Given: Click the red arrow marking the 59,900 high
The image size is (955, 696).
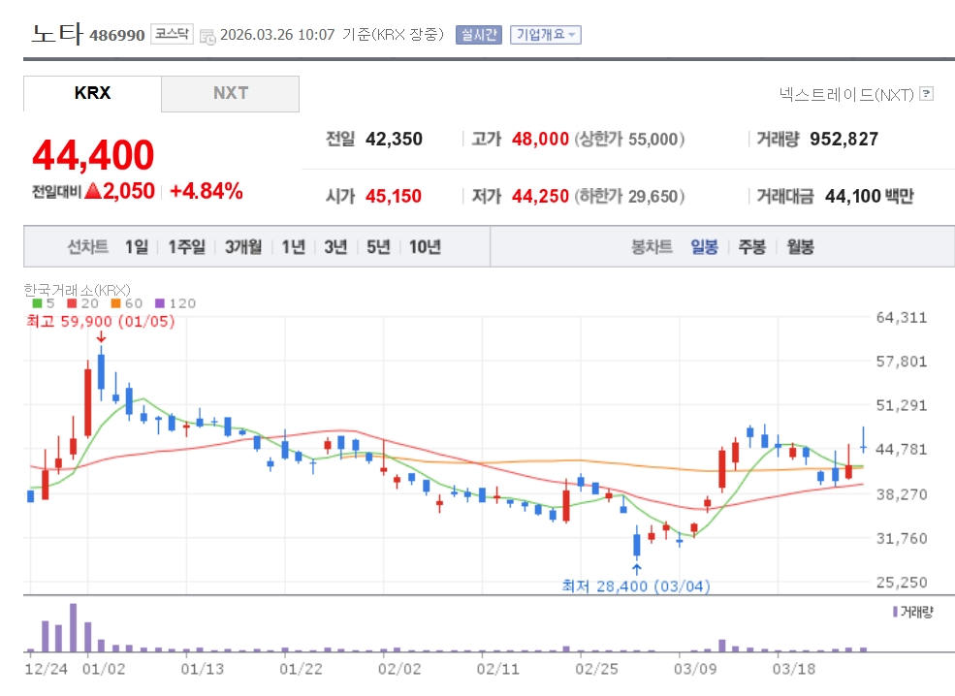Looking at the screenshot, I should click(x=101, y=337).
